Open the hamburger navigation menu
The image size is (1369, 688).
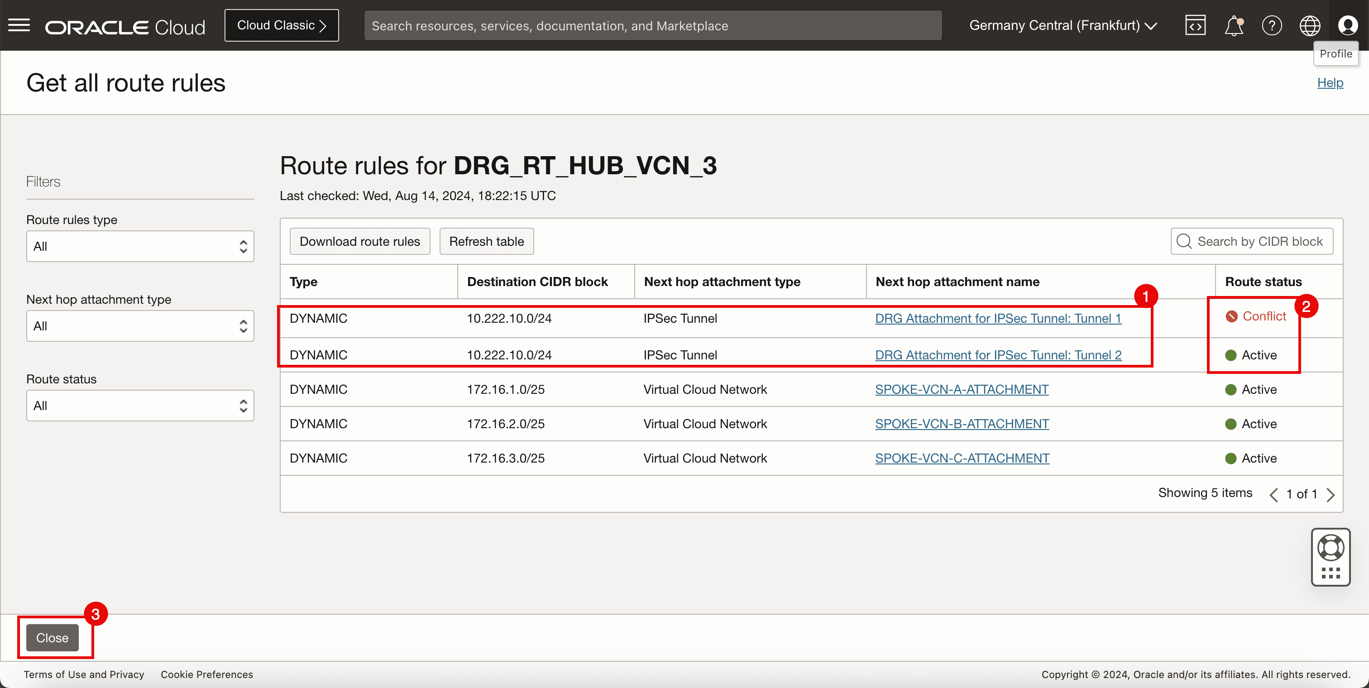19,25
